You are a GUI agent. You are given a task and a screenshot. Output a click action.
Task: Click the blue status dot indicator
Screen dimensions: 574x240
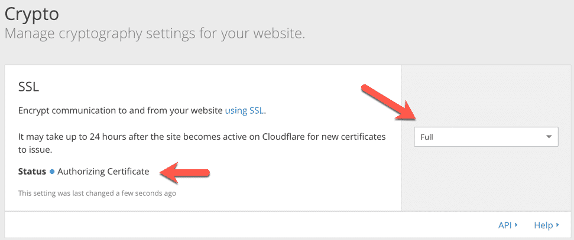[x=52, y=172]
